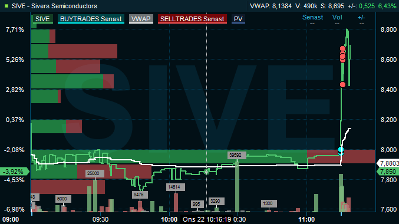Click the 8,200 price axis label
Image resolution: width=399 pixels, height=224 pixels.
click(388, 120)
